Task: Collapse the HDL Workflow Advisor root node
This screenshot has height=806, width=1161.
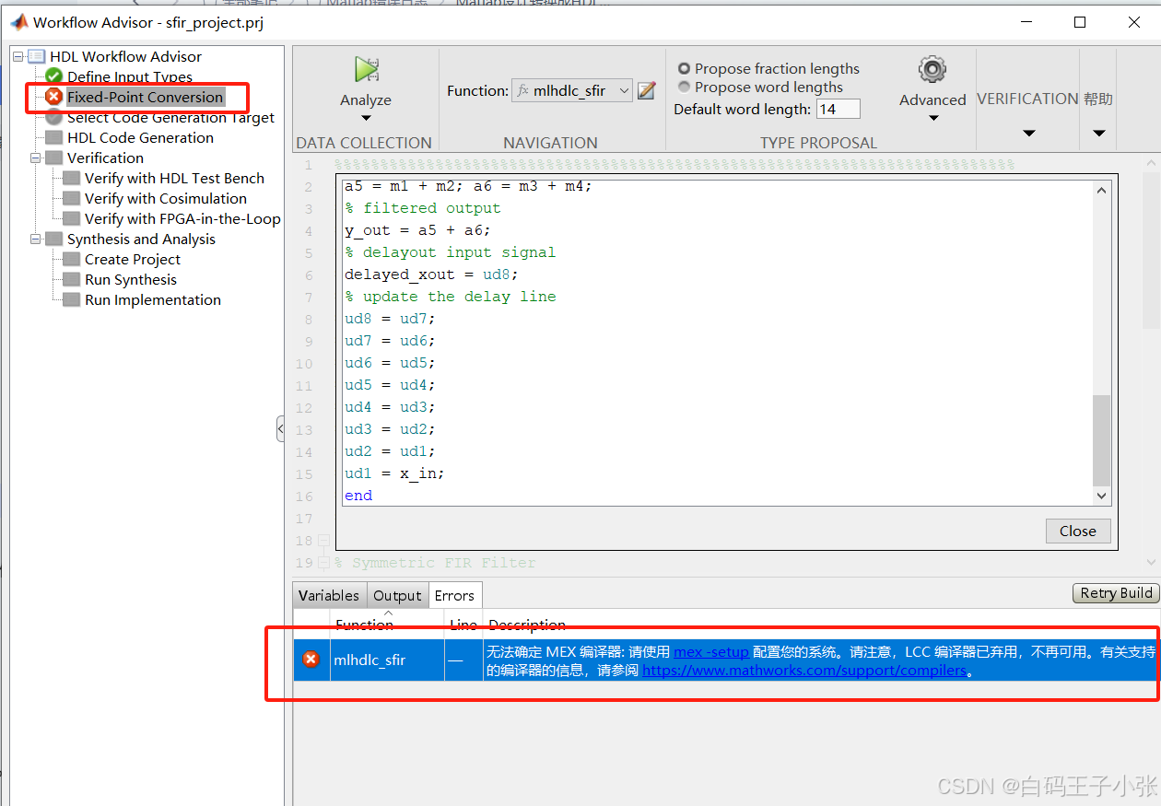Action: pyautogui.click(x=19, y=56)
